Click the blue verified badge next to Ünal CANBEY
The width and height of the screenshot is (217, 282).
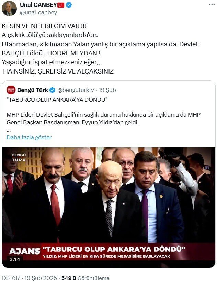(x=69, y=5)
